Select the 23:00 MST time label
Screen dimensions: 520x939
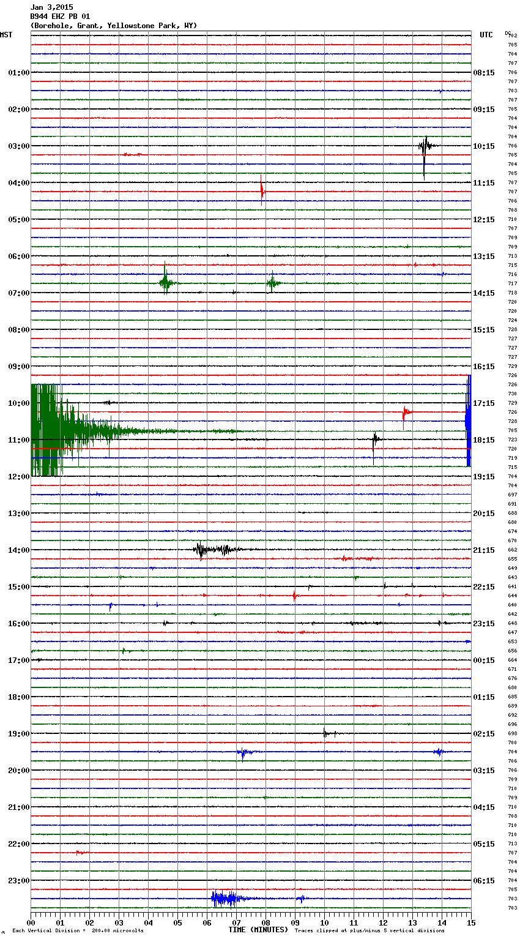18,881
